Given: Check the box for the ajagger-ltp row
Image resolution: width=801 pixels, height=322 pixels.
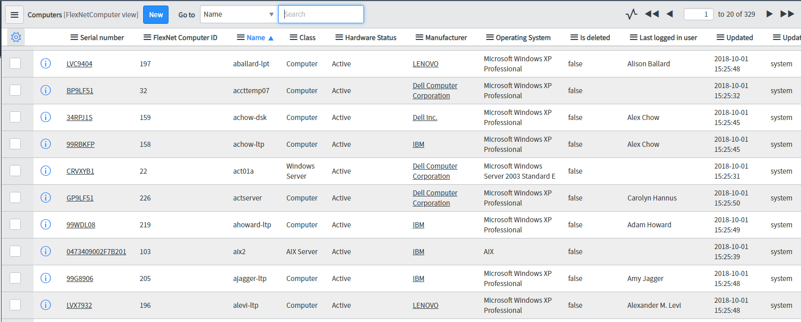Looking at the screenshot, I should click(15, 278).
